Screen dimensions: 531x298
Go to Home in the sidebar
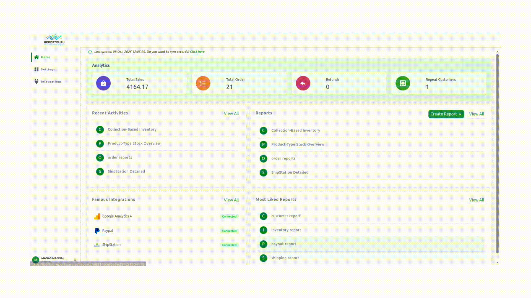(46, 57)
